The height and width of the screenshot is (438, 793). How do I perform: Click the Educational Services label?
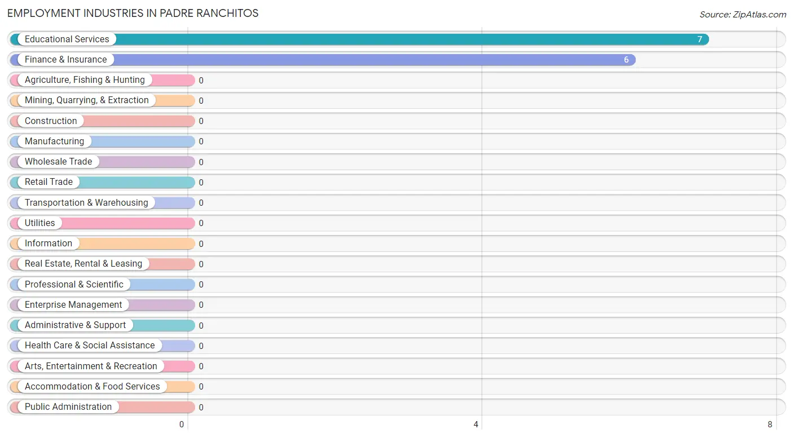67,39
